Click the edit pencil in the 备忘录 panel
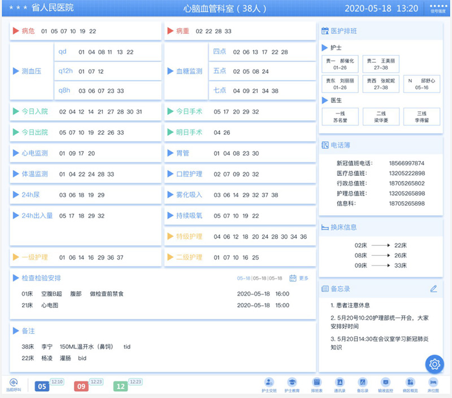Image resolution: width=452 pixels, height=398 pixels. [433, 289]
